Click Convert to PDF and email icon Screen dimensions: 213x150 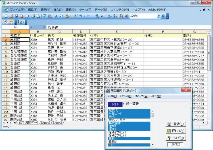[x=11, y=22]
